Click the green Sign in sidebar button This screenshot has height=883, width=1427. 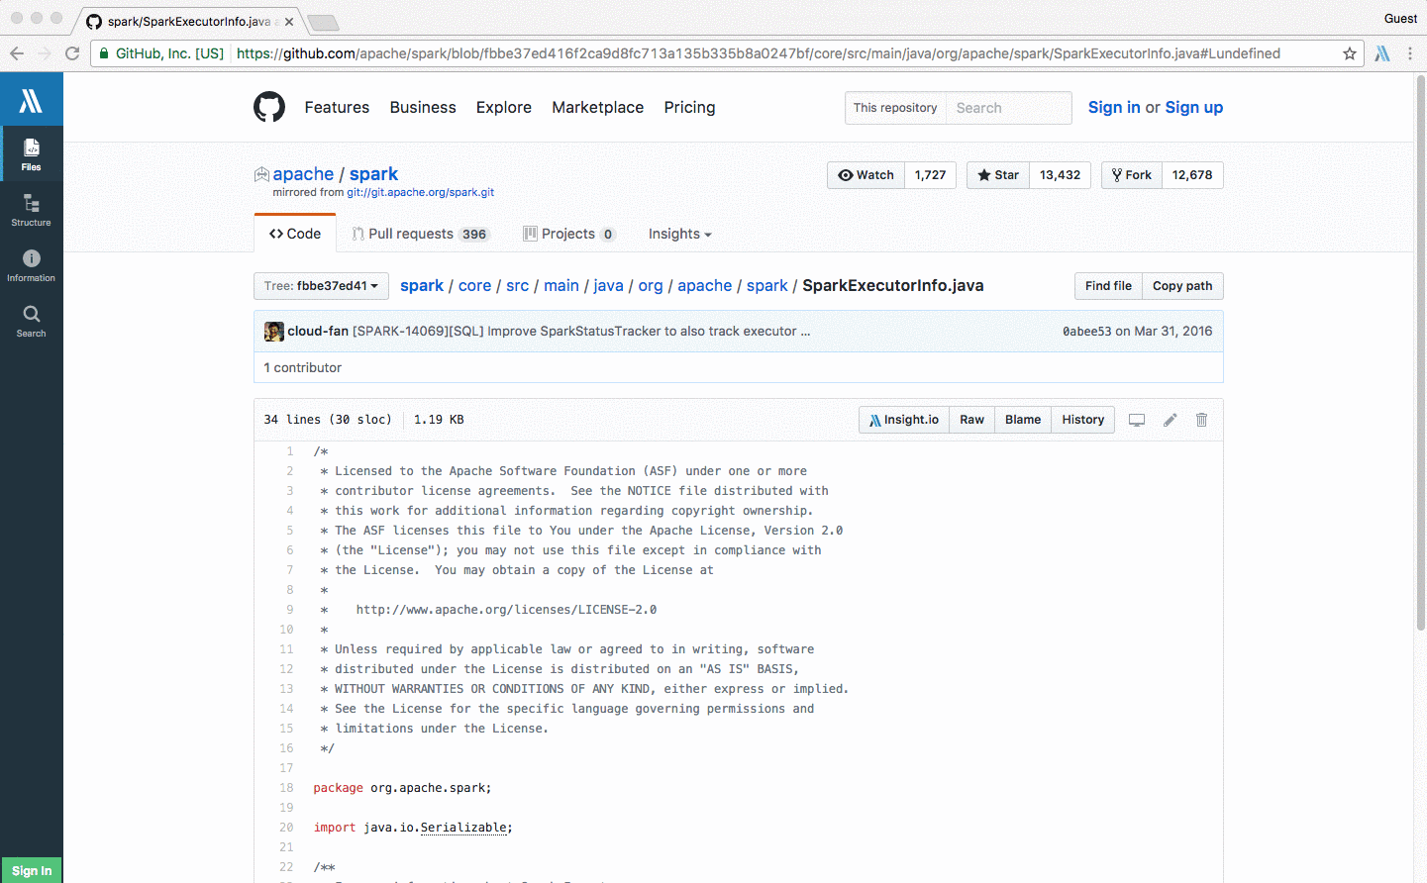pyautogui.click(x=32, y=870)
